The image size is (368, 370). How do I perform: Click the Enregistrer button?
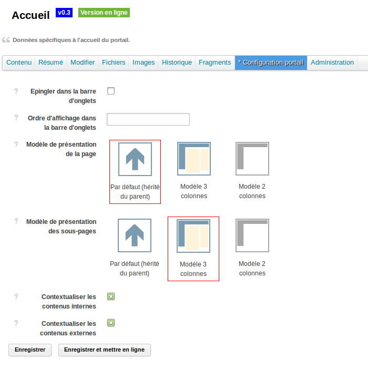[30, 350]
